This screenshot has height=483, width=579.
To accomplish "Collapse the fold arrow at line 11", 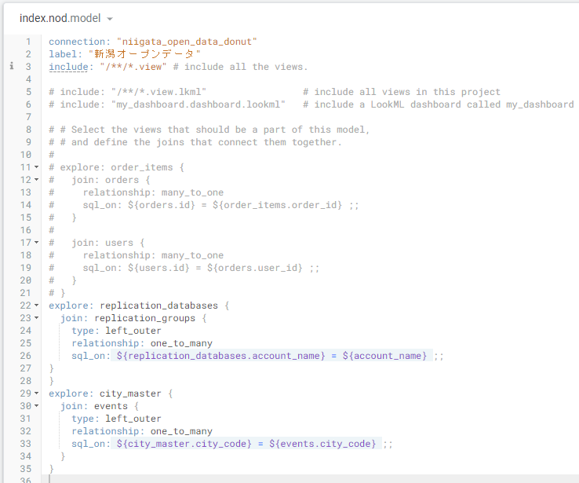I will pos(37,167).
